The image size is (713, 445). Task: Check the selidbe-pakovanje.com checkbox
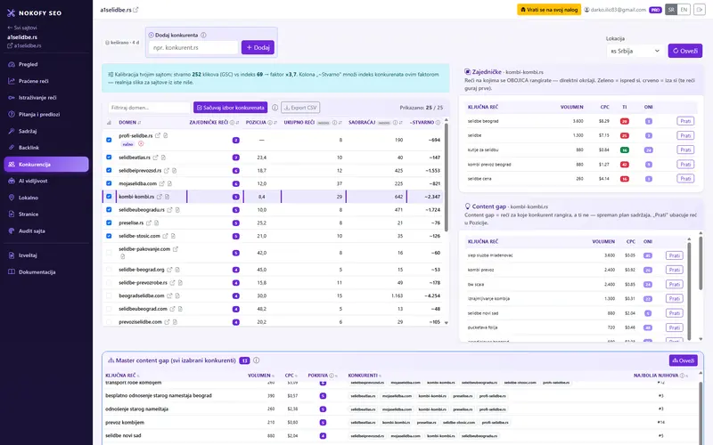[109, 253]
